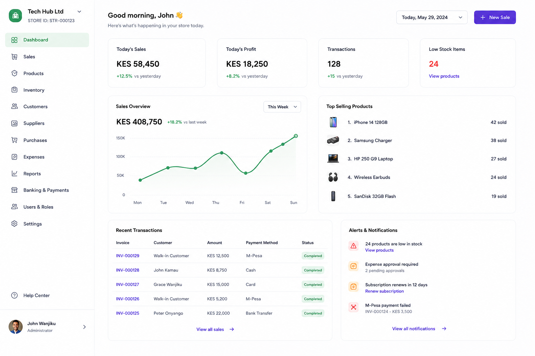
Task: Click the Suppliers icon in sidebar
Action: (14, 123)
